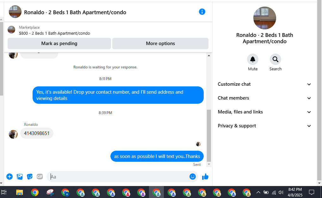Click Ronaldo's avatar beside phone number
Screen dimensions: 322x198
coord(13,134)
